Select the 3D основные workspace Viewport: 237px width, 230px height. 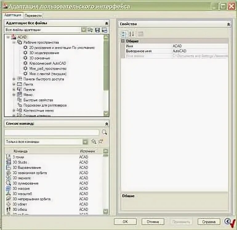[x=40, y=58]
